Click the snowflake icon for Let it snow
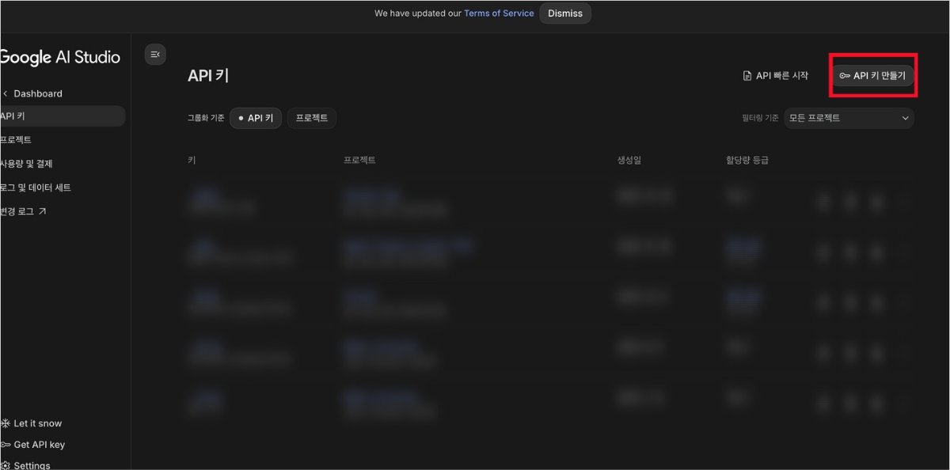950x470 pixels. (6, 423)
